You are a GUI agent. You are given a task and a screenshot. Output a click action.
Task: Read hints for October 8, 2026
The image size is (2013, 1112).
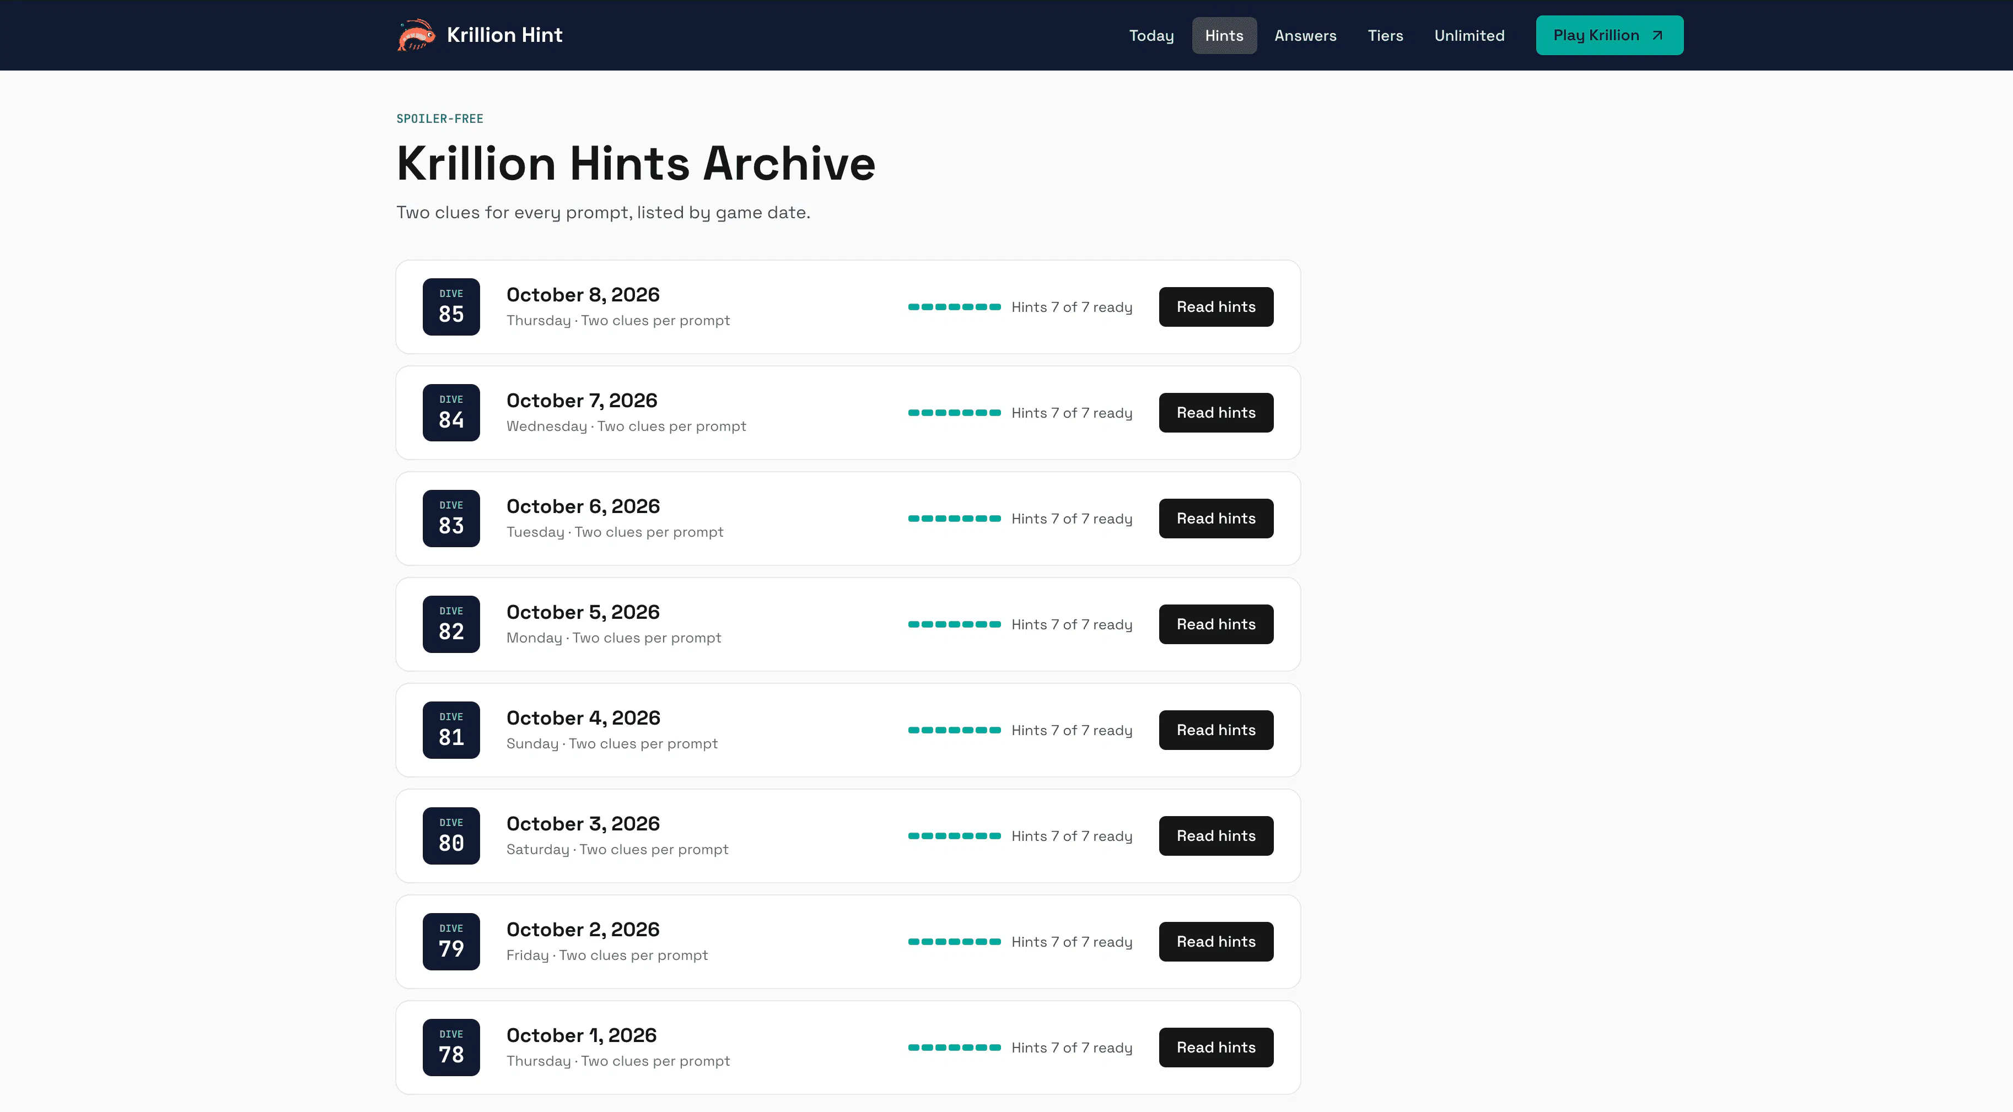(x=1216, y=306)
